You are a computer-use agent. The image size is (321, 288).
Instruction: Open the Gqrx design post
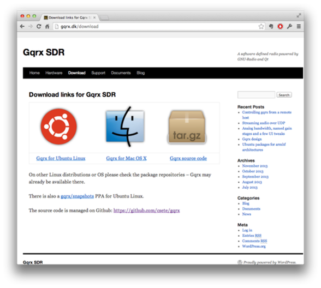tap(252, 139)
